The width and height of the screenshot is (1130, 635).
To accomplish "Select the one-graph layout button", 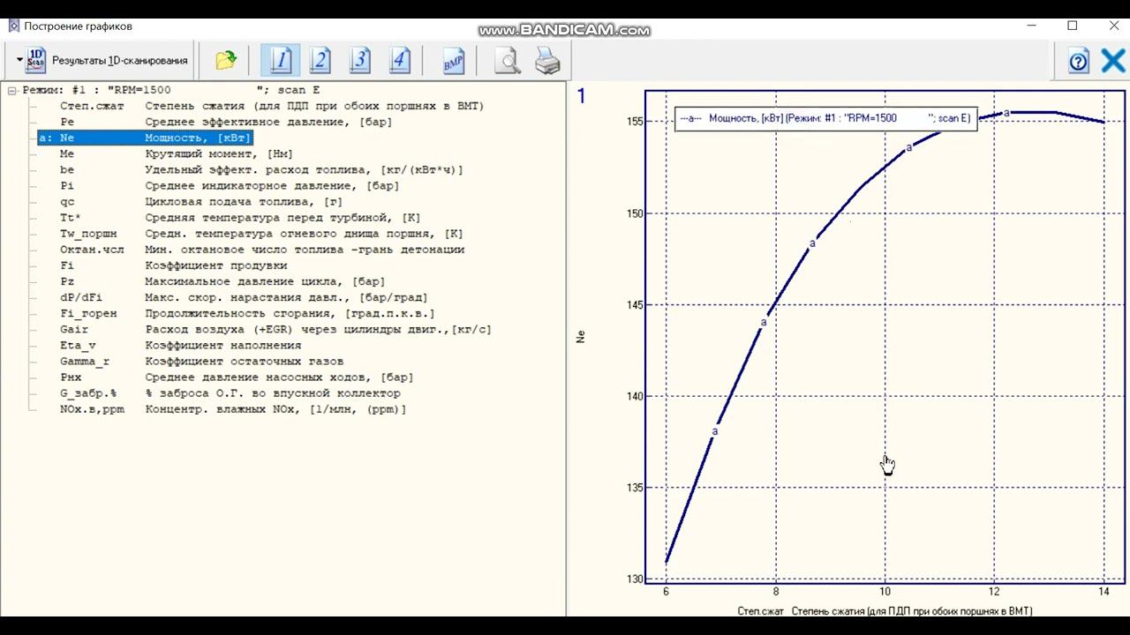I will pos(280,60).
